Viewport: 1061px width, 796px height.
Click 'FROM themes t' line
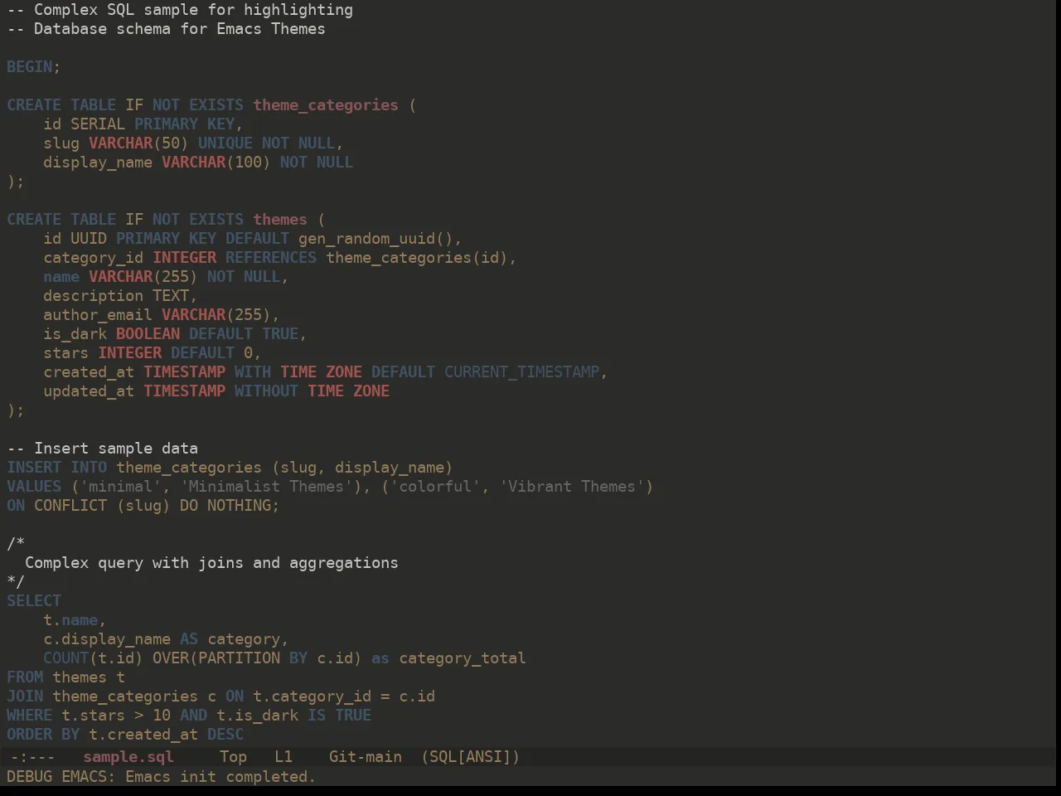[x=65, y=677]
